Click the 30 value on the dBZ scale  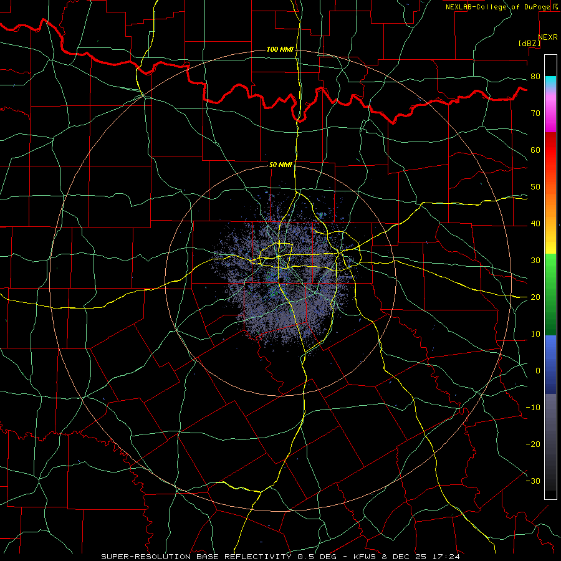(535, 260)
